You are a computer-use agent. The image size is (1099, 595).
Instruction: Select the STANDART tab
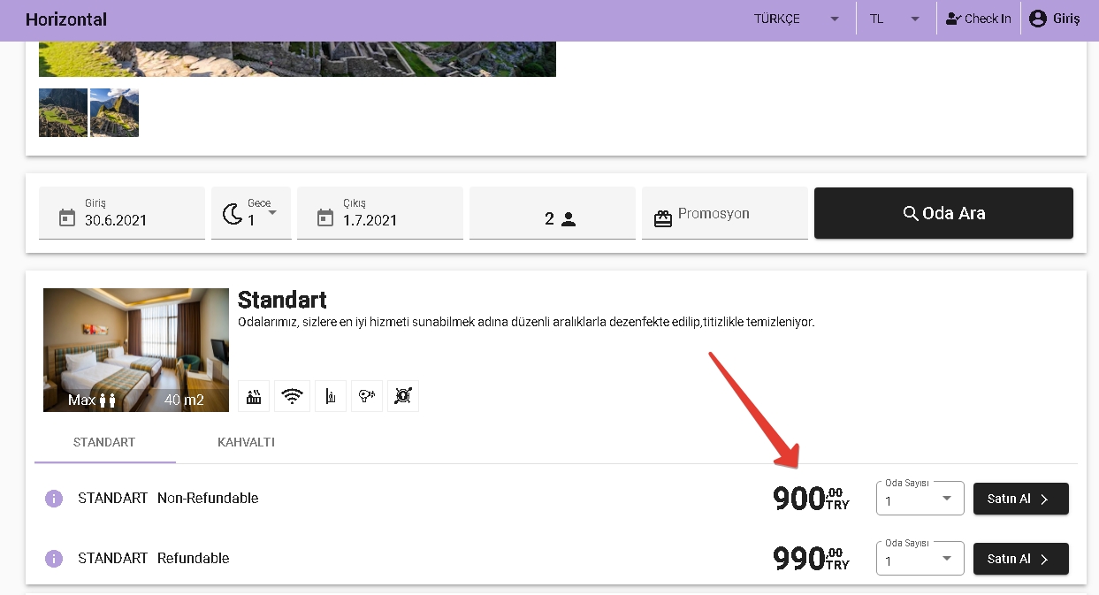104,442
